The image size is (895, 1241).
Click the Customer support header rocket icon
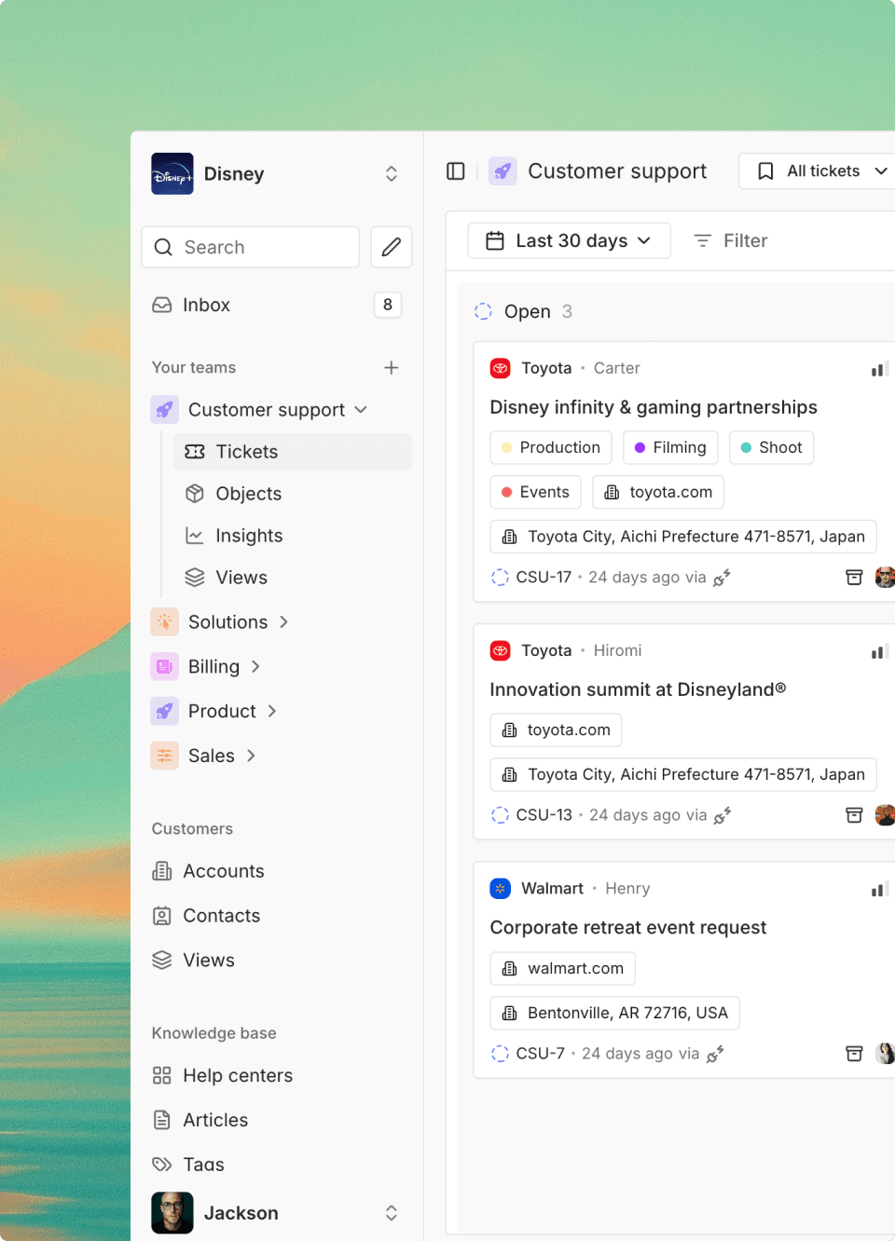tap(503, 171)
